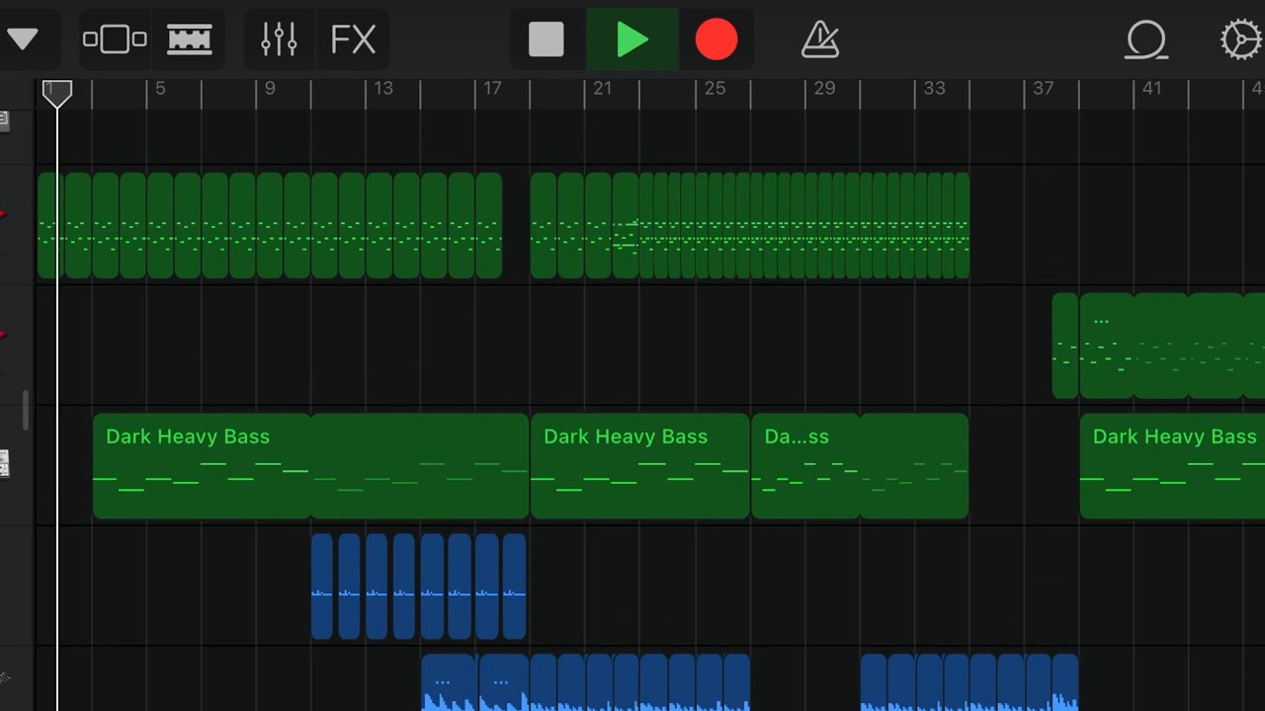The width and height of the screenshot is (1265, 711).
Task: Click the stop button
Action: point(547,39)
